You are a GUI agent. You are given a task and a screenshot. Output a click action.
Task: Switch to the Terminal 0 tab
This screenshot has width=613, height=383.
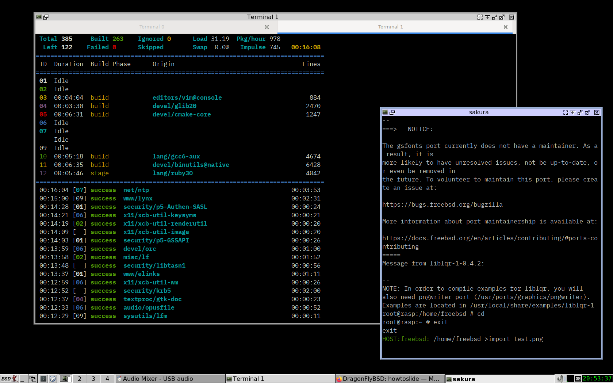point(152,27)
